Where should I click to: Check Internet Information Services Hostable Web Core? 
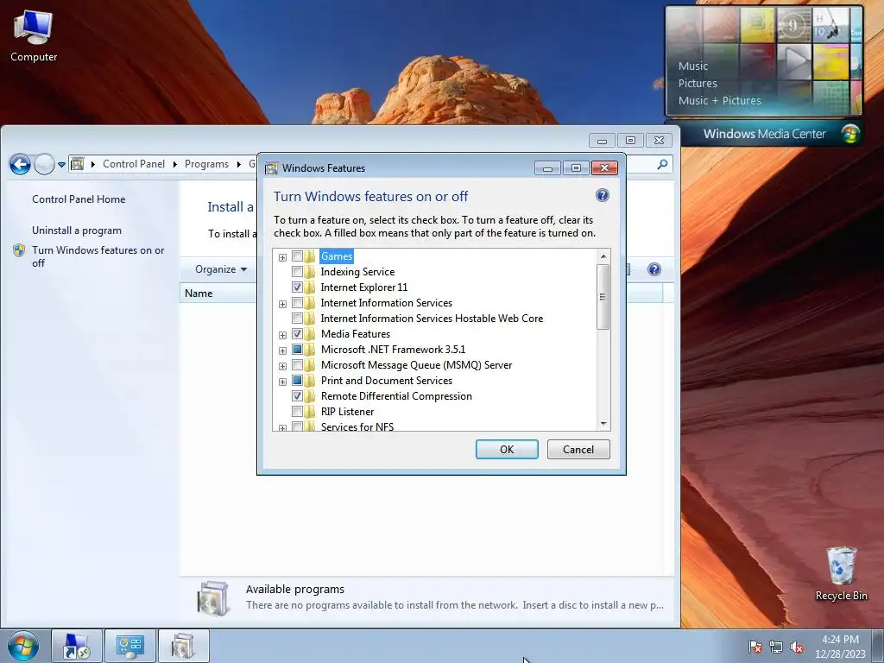click(x=297, y=318)
